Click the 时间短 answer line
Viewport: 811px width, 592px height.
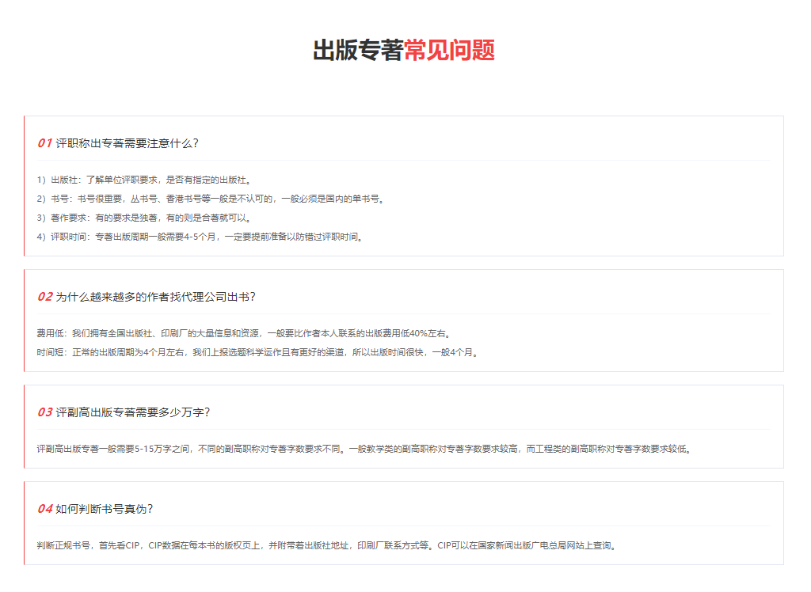pos(257,352)
